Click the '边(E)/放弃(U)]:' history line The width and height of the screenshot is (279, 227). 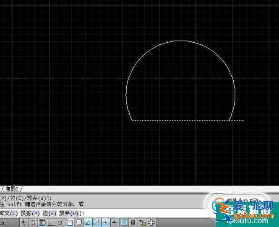click(x=26, y=198)
